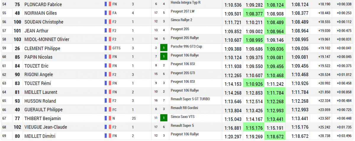The image size is (355, 141).
Task: Click the French flag beside TOUZET Rémi
Action: coord(108,83)
